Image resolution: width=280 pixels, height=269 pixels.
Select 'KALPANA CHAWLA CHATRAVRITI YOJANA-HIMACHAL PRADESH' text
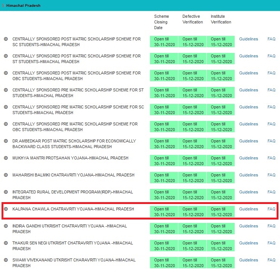pyautogui.click(x=73, y=209)
